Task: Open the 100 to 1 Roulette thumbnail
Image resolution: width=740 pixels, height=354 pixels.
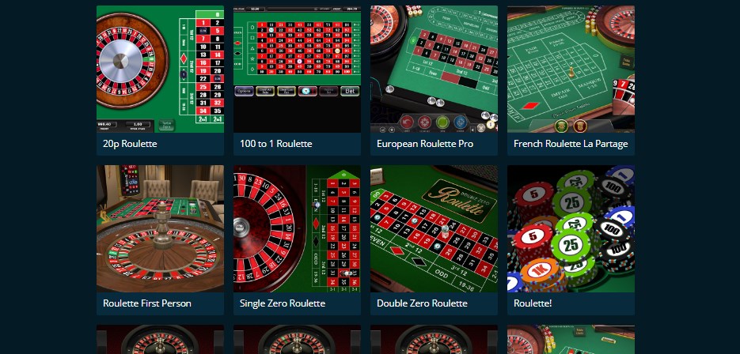Action: 297,69
